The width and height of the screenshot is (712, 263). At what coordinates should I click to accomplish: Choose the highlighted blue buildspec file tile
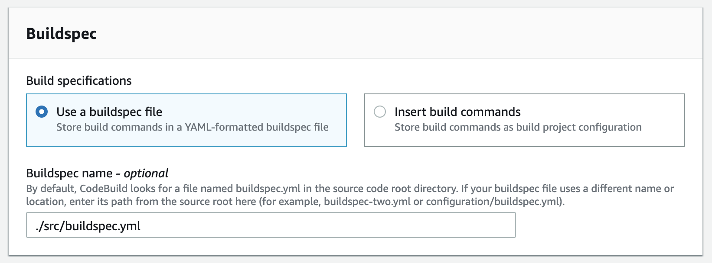[x=260, y=139]
